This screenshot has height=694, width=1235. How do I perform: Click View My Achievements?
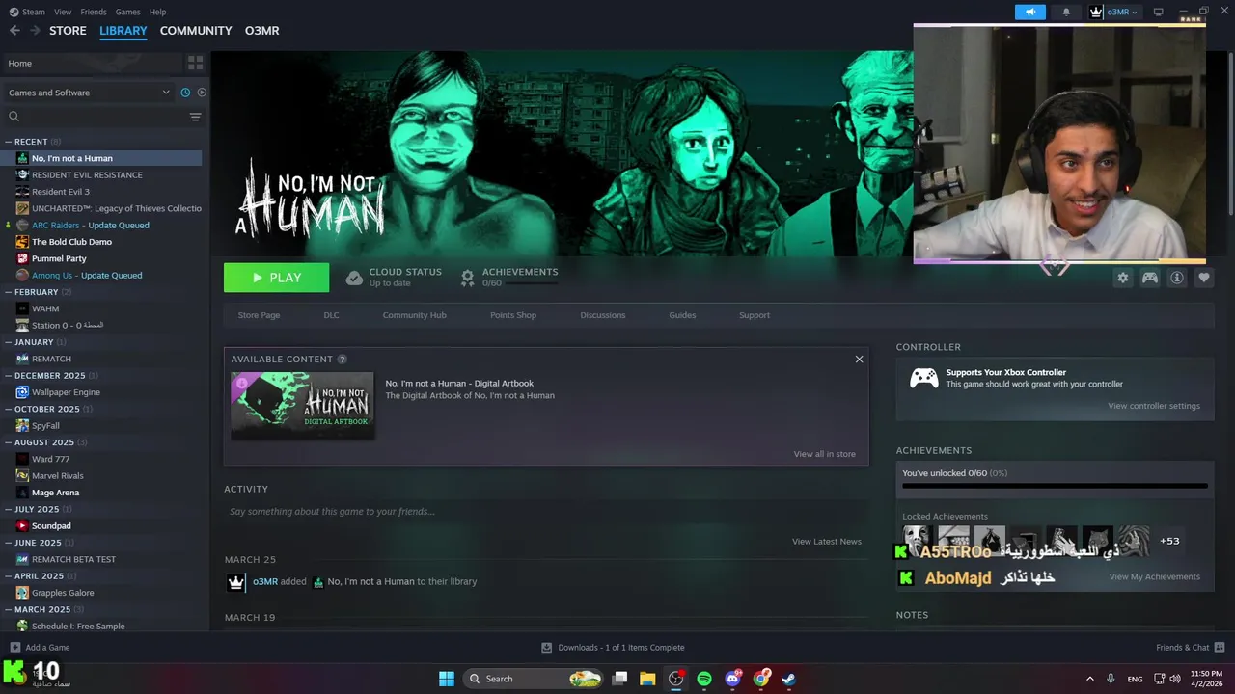(1155, 576)
